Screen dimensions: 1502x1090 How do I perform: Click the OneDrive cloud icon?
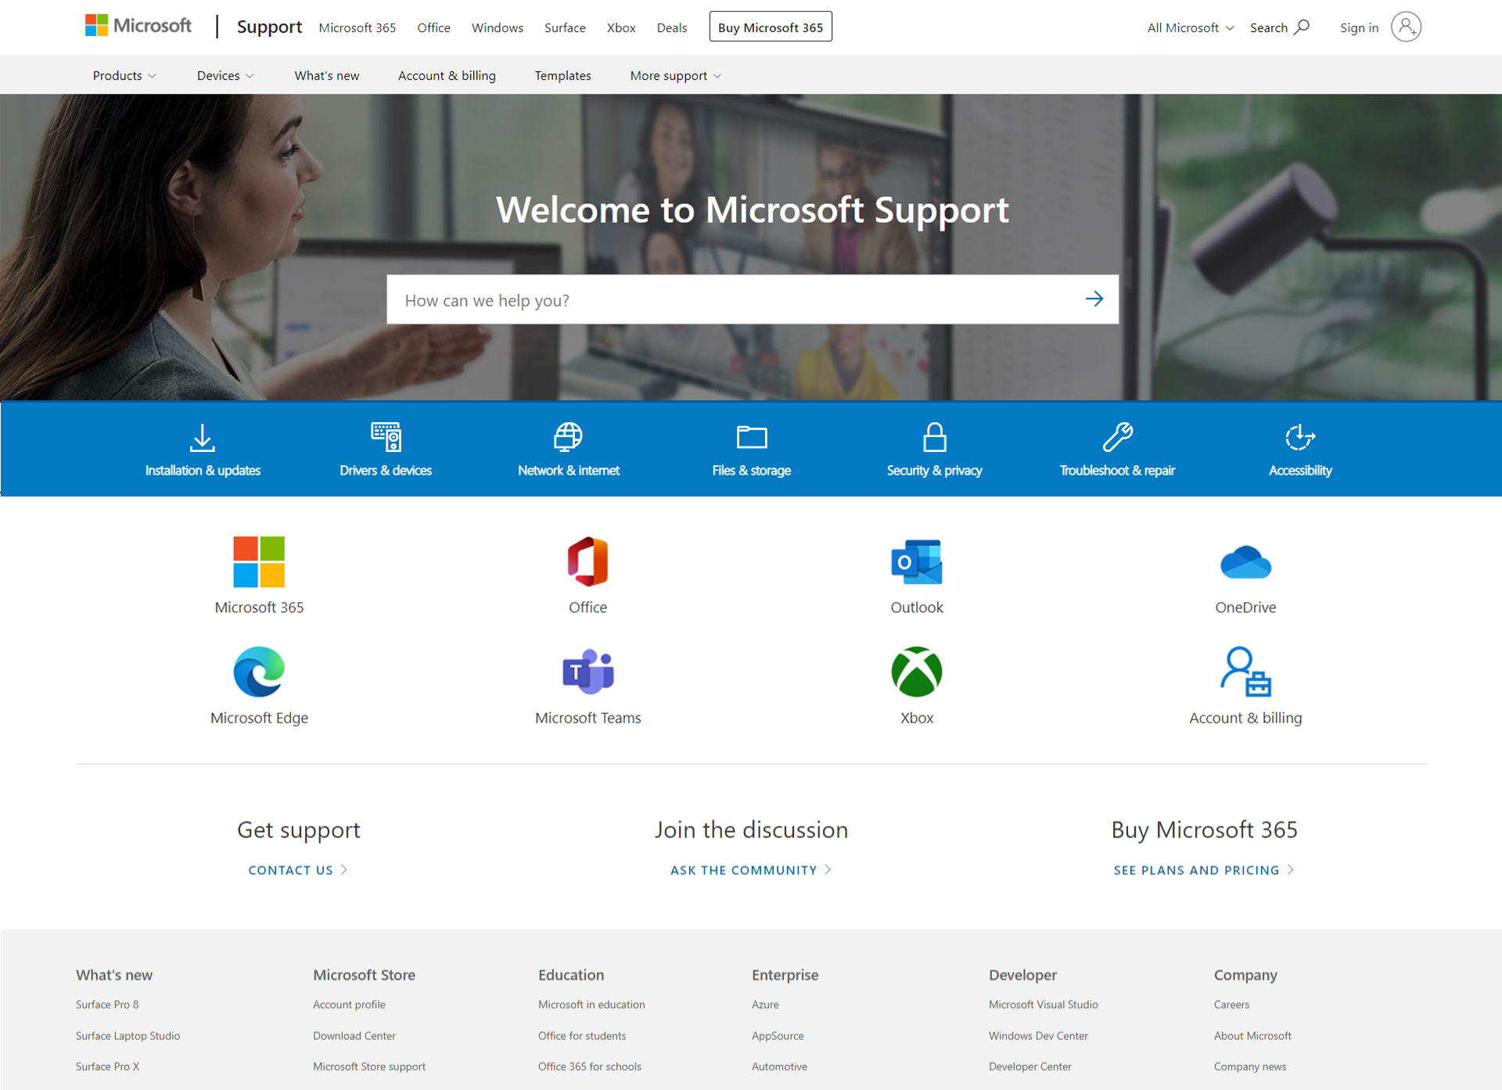click(1245, 562)
